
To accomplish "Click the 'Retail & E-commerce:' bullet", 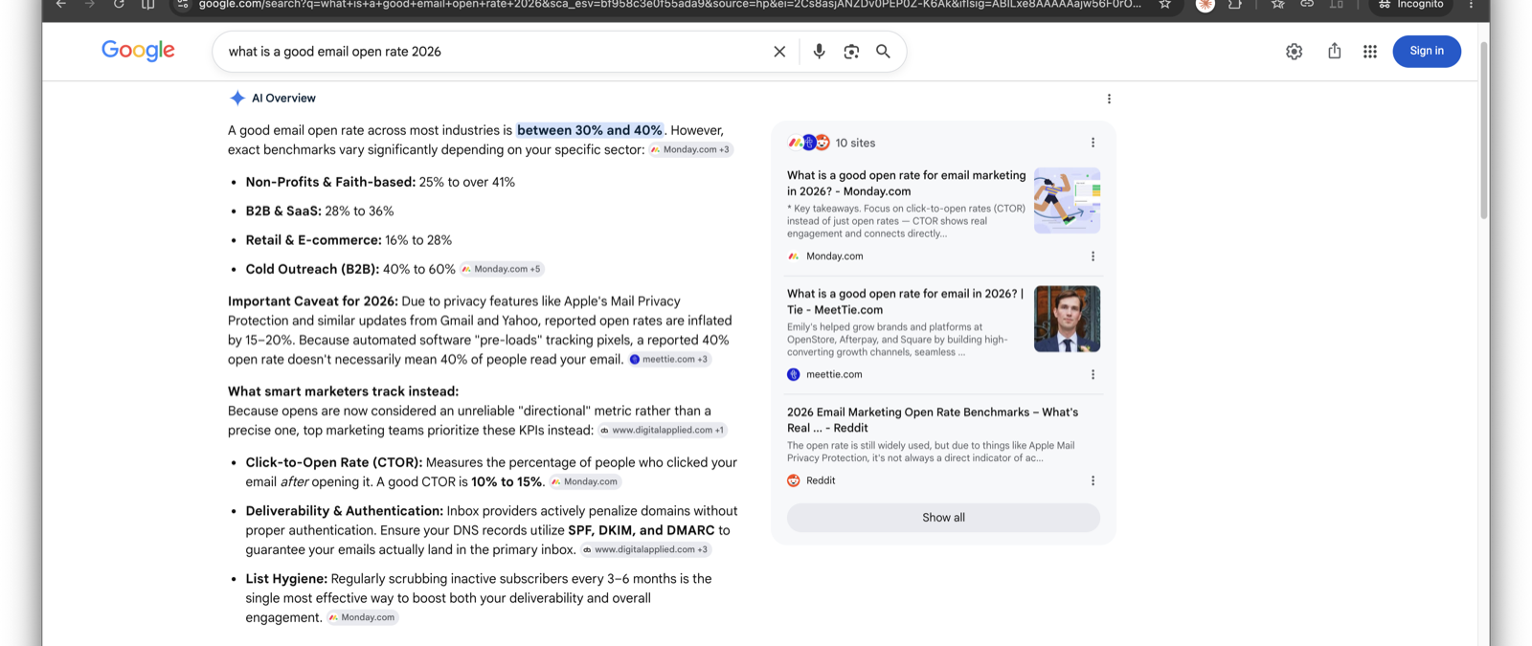I will click(x=313, y=240).
